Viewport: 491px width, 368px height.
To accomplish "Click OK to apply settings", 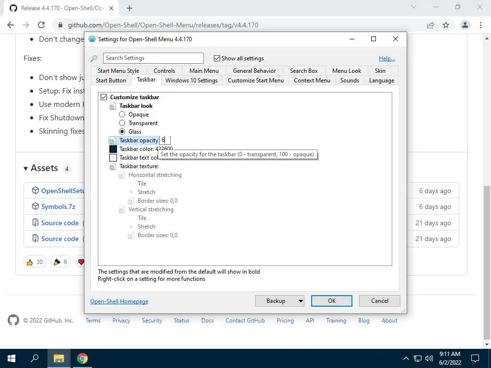I will 332,301.
